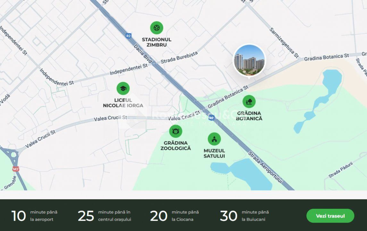Click the Strada Aeroportului road label
This screenshot has height=231, width=367.
[x=265, y=167]
